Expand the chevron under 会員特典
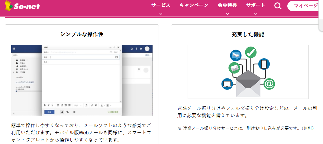Screen dimensions: 323x144 coord(227,14)
